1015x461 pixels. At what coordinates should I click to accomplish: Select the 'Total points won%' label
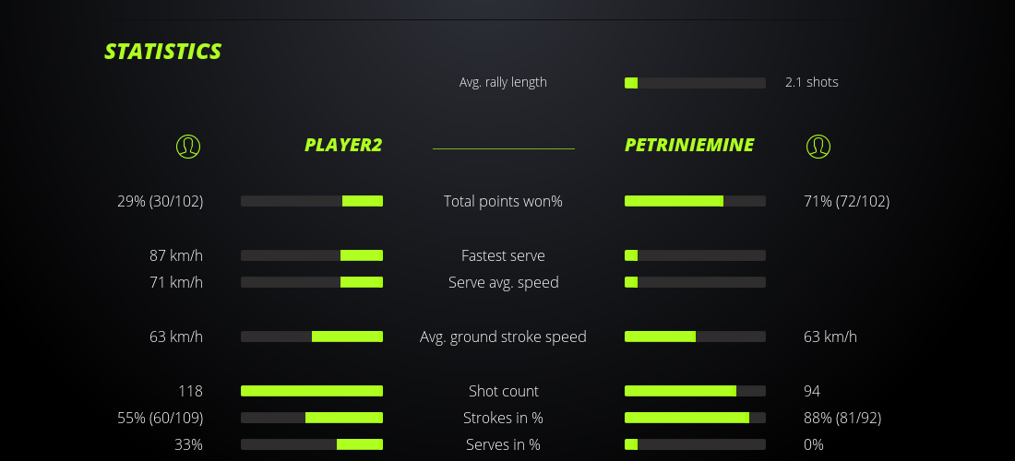(x=503, y=201)
